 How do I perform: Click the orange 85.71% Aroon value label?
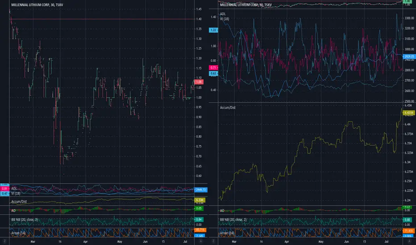pos(200,230)
